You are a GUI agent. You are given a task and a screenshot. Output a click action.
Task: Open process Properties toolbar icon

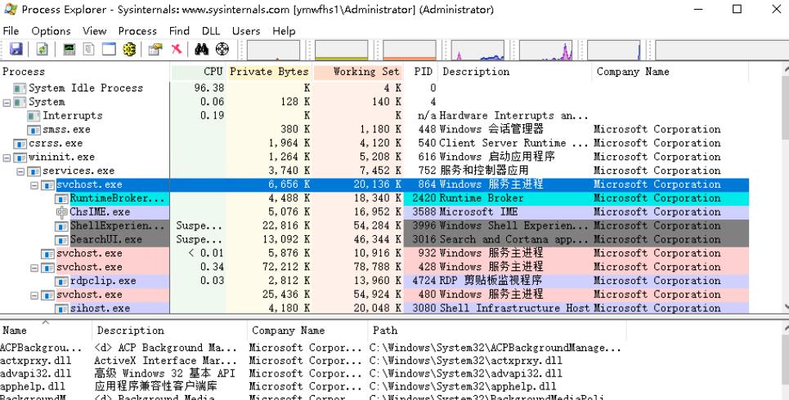tap(155, 49)
